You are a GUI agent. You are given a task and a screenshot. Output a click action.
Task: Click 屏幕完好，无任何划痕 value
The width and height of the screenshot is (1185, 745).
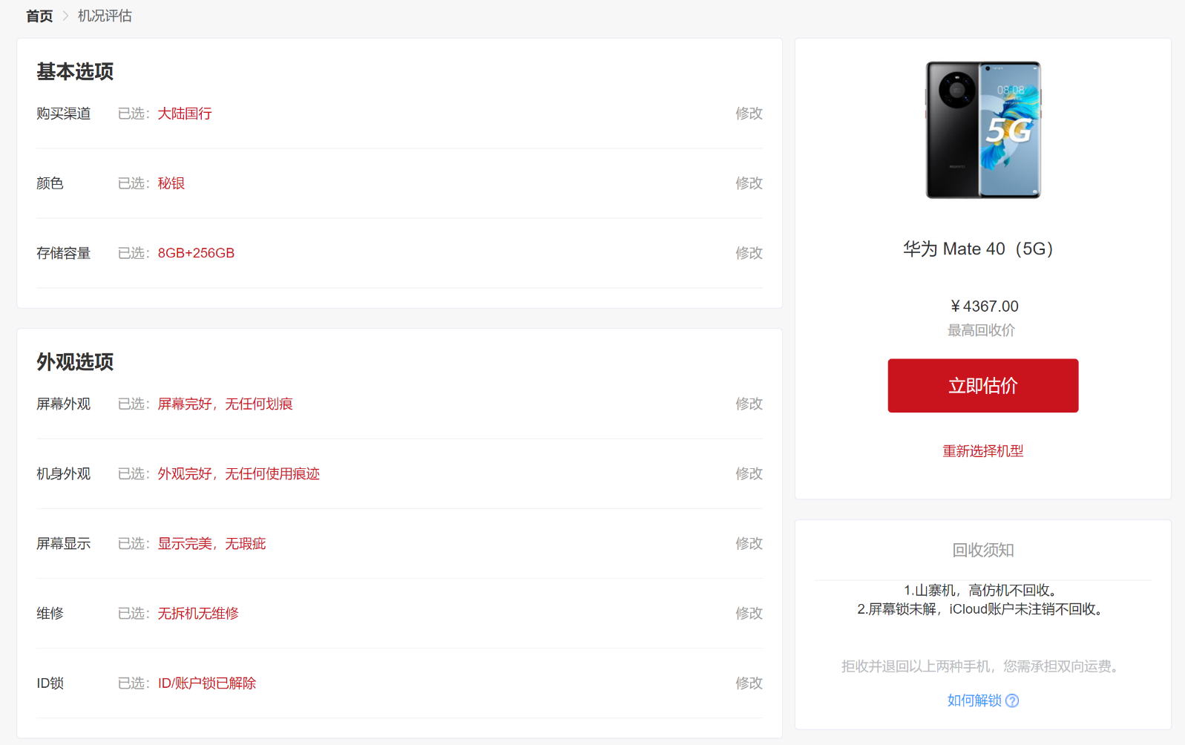pos(225,404)
